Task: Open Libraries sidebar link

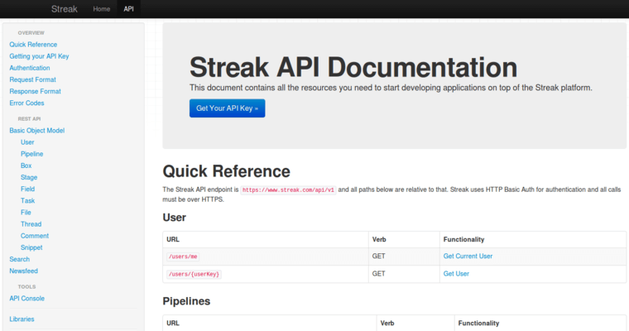Action: click(x=22, y=319)
